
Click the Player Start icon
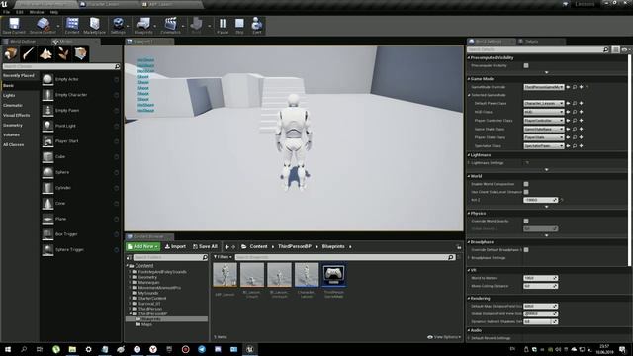47,141
